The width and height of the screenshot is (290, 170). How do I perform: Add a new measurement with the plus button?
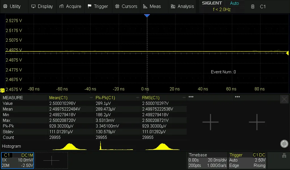point(211,122)
